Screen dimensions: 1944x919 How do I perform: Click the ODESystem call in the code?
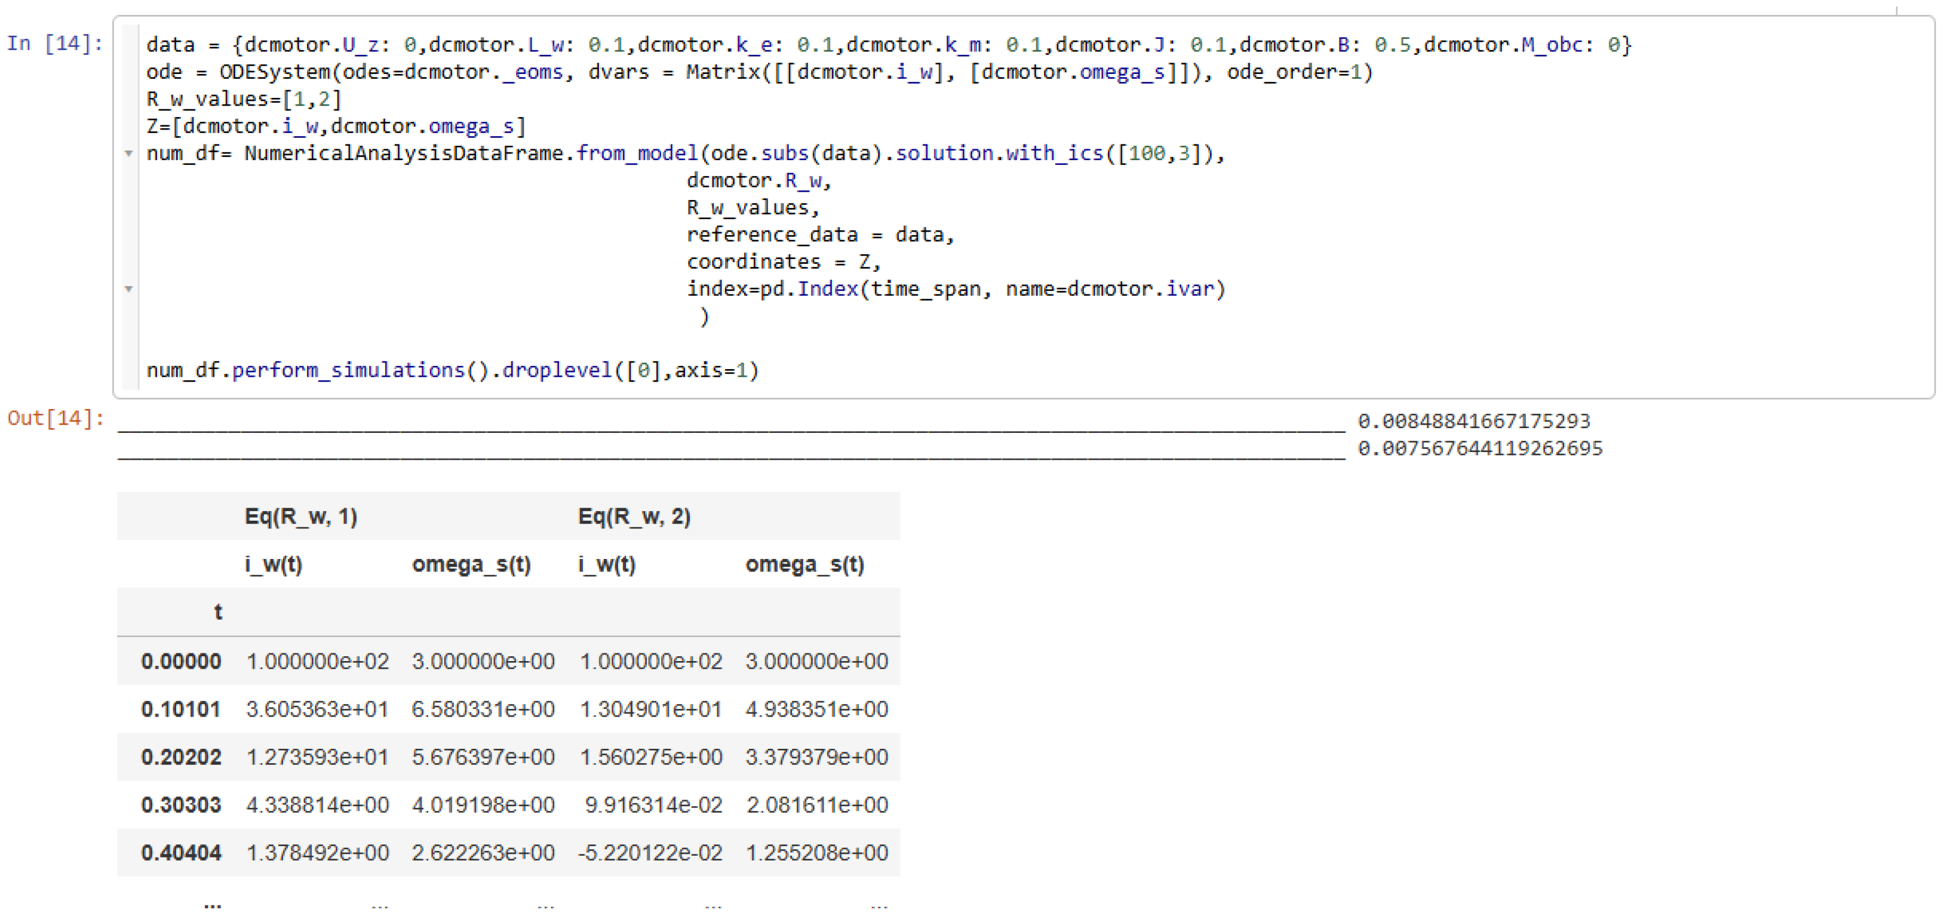tap(276, 72)
